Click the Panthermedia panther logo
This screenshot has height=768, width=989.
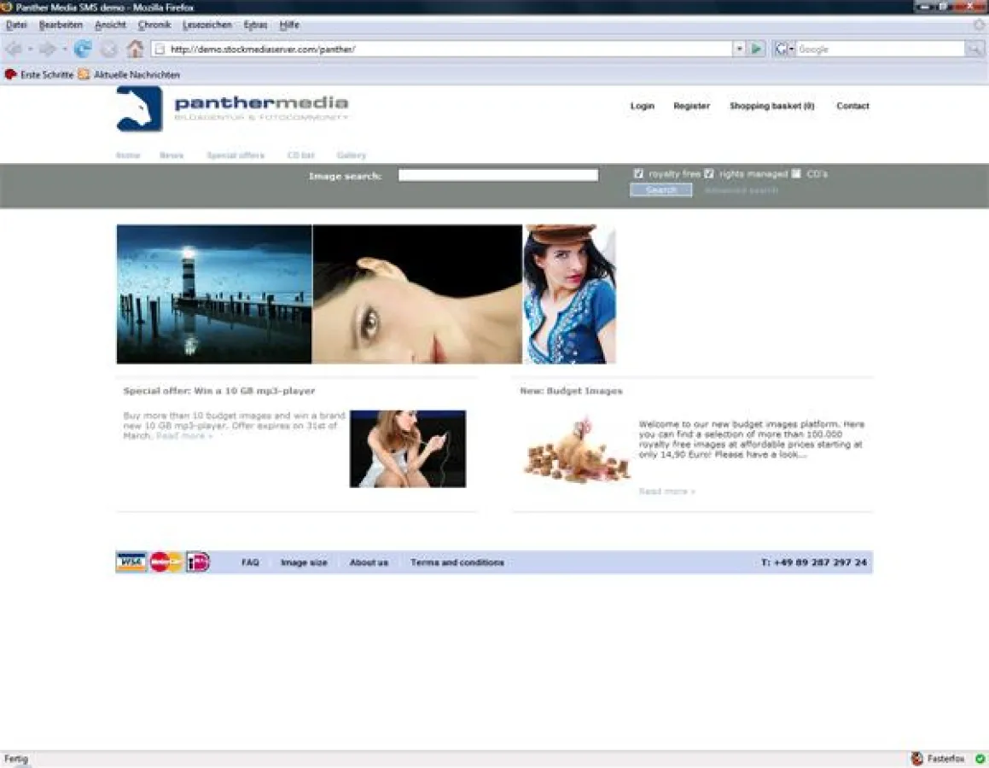tap(139, 109)
